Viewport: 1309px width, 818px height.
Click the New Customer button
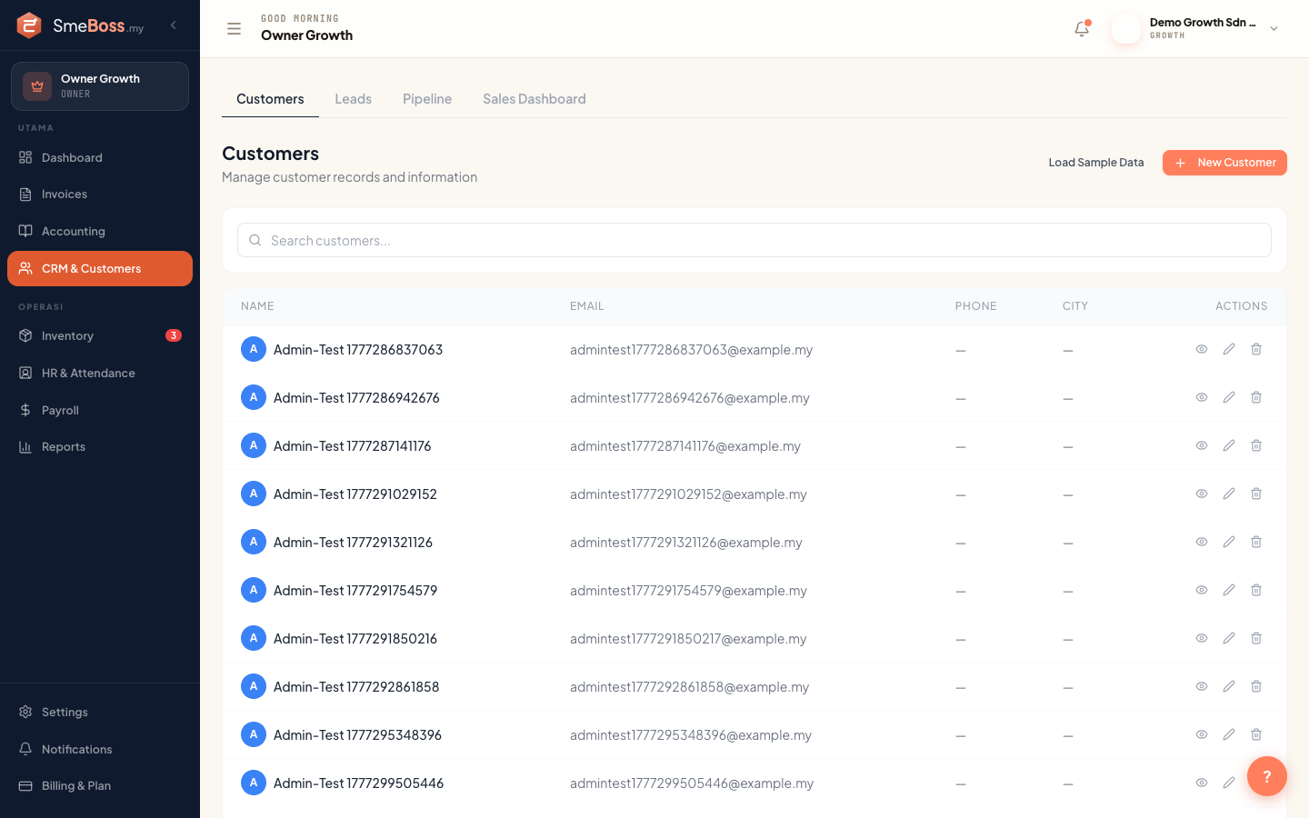click(x=1224, y=163)
